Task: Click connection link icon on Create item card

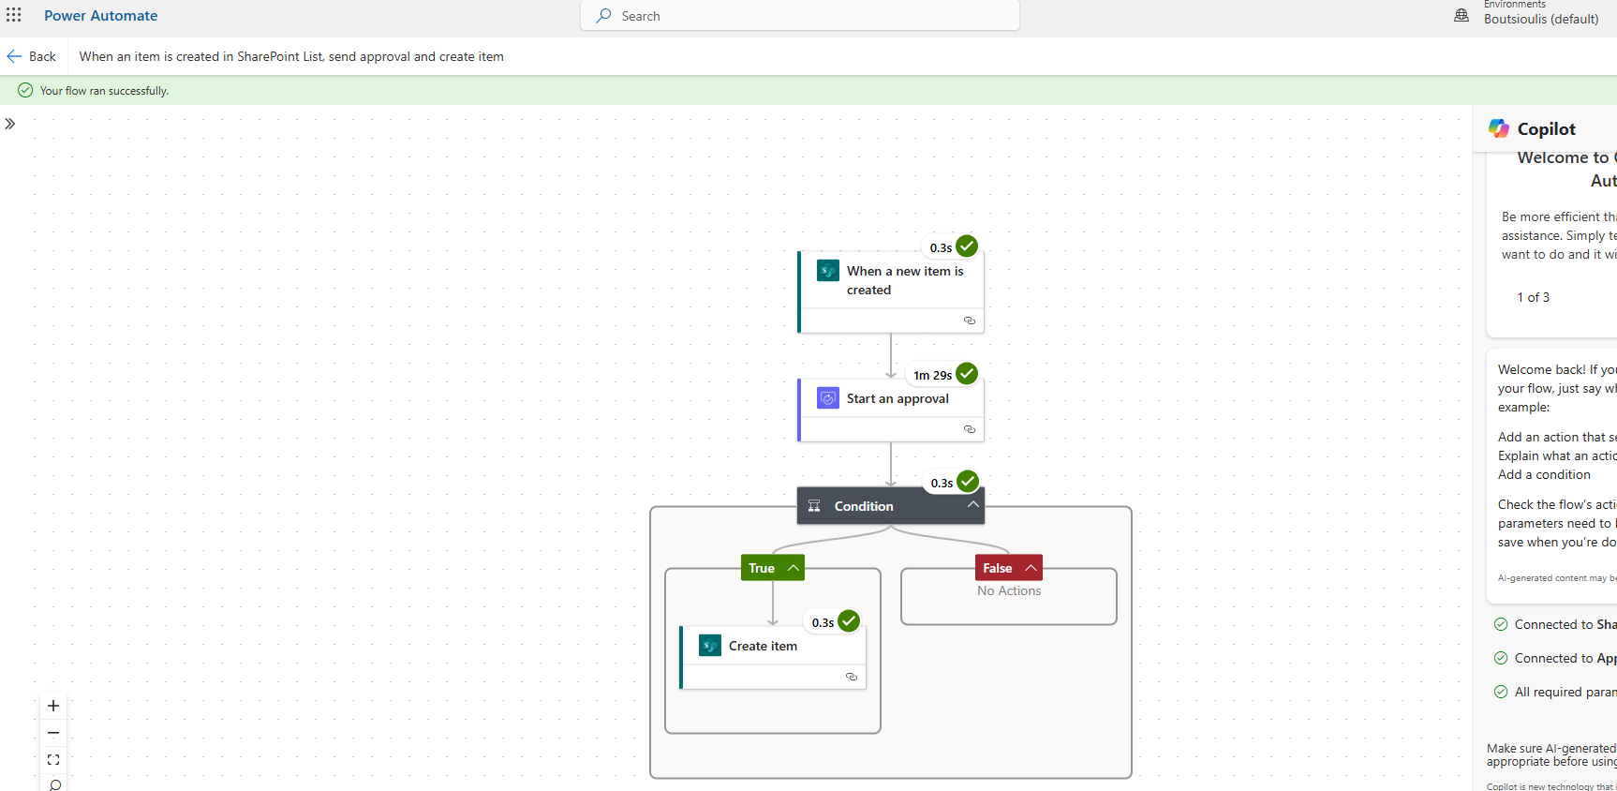Action: 852,677
